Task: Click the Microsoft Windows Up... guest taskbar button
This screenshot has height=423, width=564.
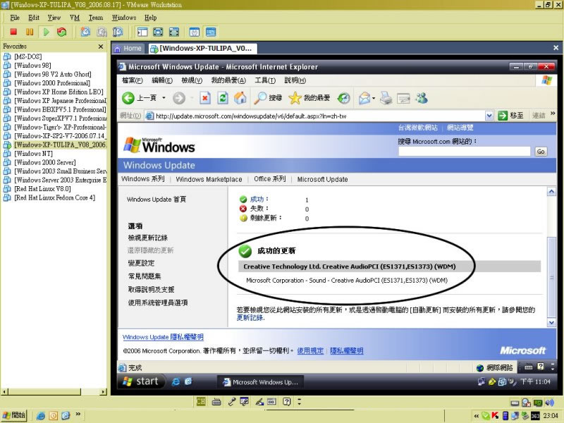Action: click(260, 382)
